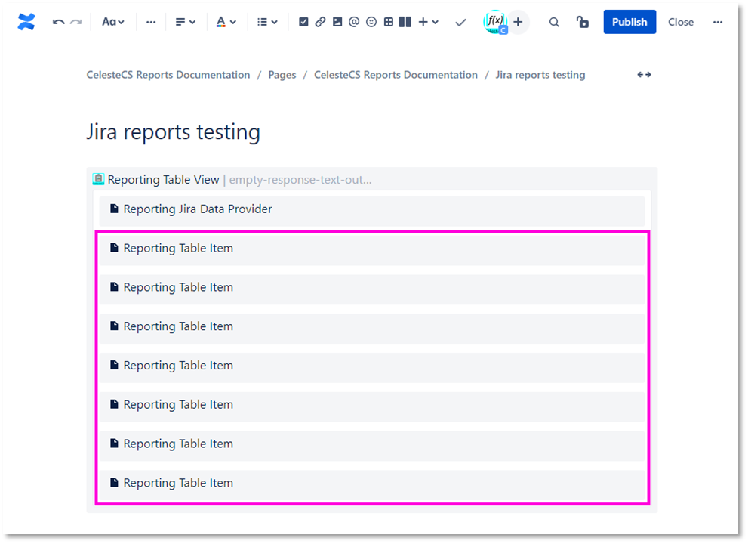Image resolution: width=748 pixels, height=544 pixels.
Task: Open the bullet list dropdown
Action: point(267,22)
